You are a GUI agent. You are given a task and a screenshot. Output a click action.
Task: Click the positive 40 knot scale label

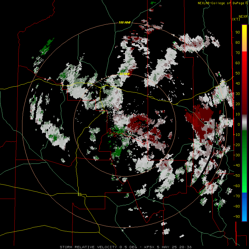[x=238, y=84]
